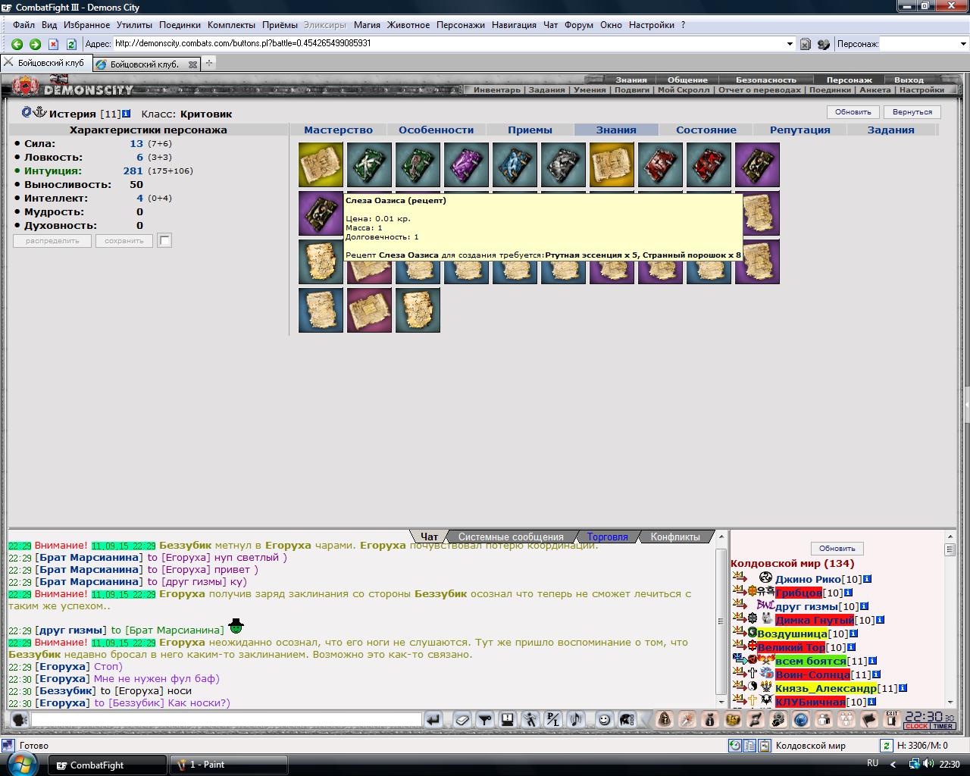Click the private message arrow beside Грибцов
Screen dimensions: 970x776
pyautogui.click(x=739, y=591)
